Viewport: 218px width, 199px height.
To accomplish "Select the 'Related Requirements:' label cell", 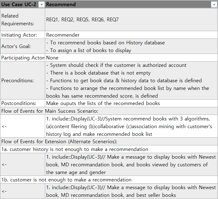I will pos(23,19).
